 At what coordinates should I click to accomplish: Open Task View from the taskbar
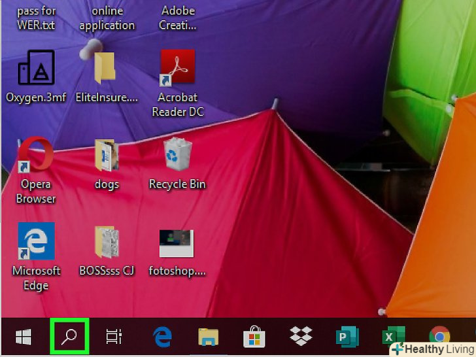114,337
